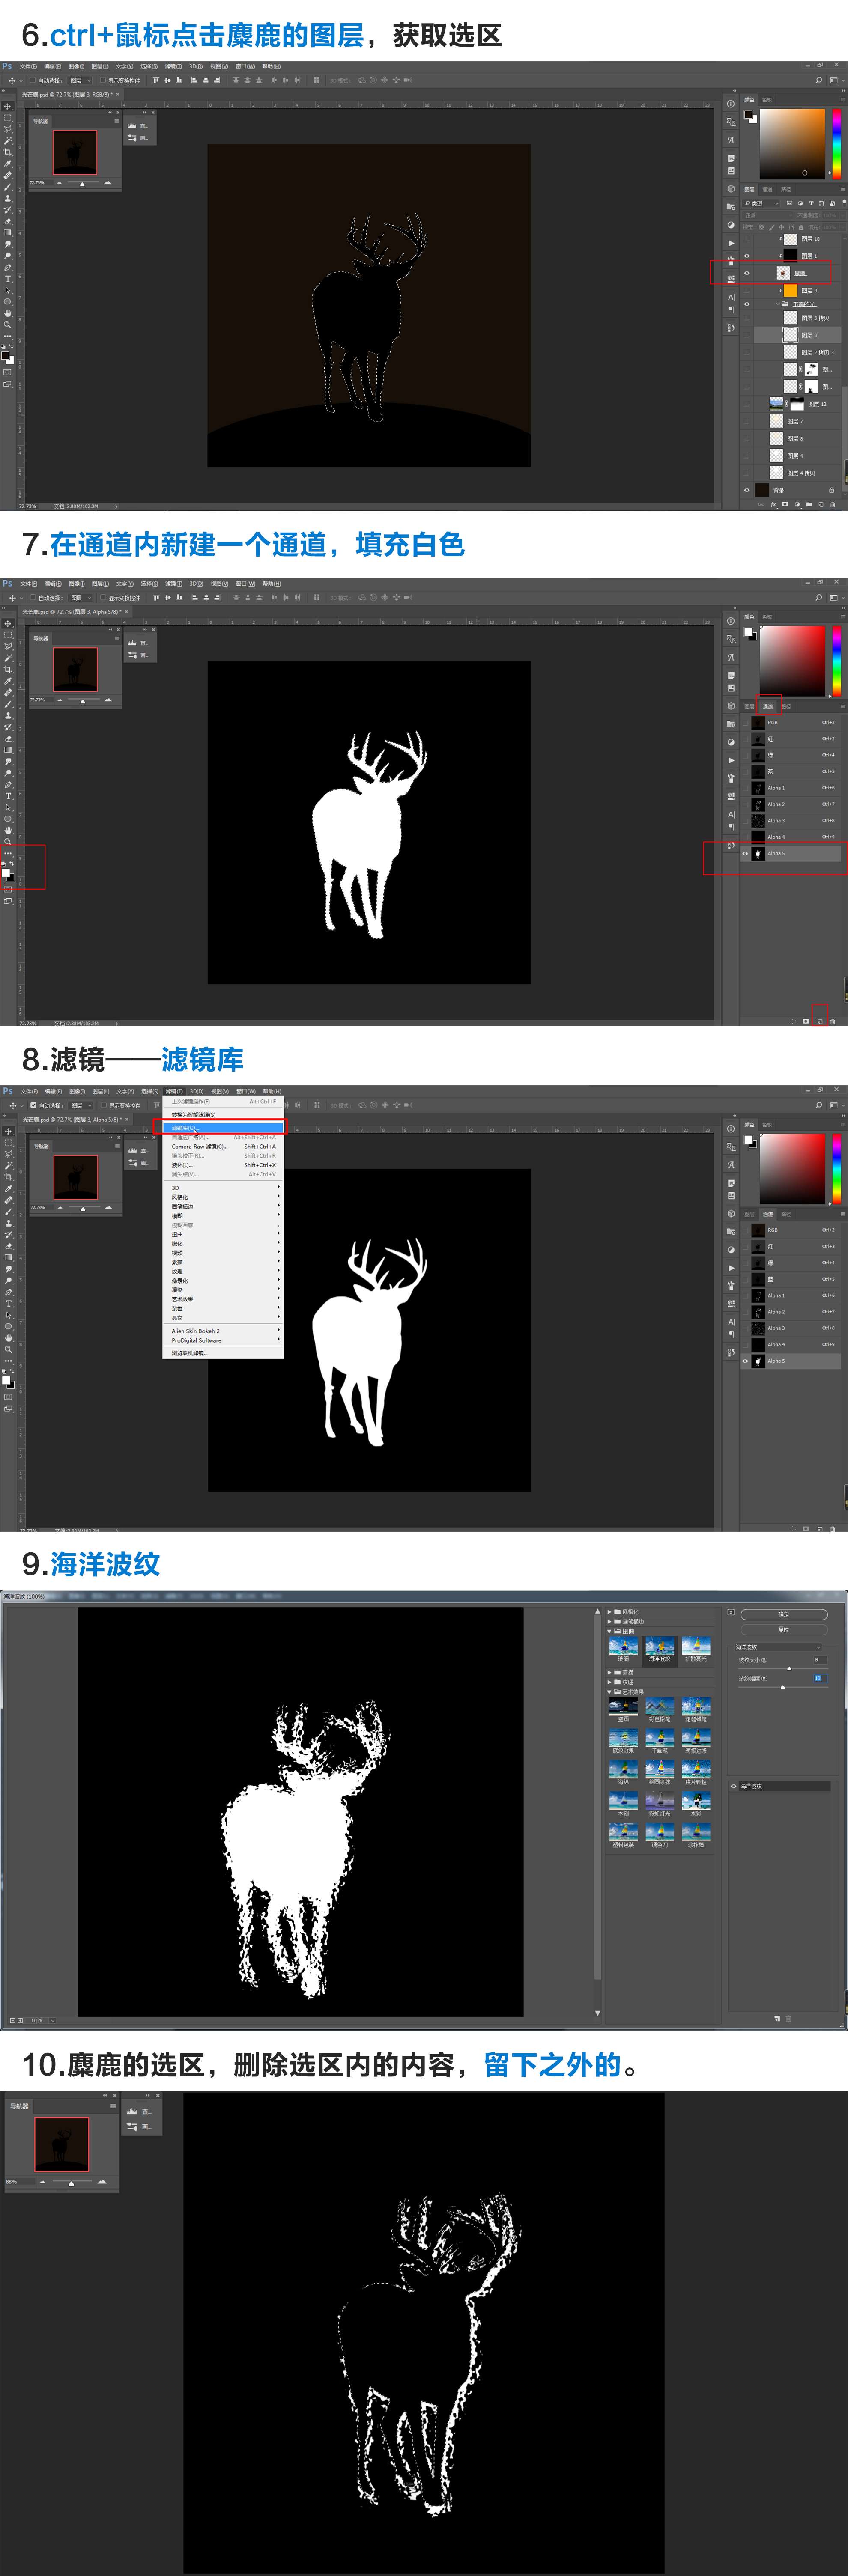This screenshot has height=2576, width=848.
Task: Select the Crop tool in step 8 toolbar
Action: (x=8, y=1177)
